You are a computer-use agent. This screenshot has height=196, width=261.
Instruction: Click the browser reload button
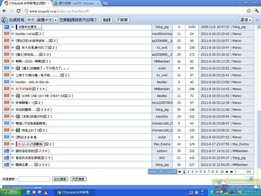click(x=18, y=11)
